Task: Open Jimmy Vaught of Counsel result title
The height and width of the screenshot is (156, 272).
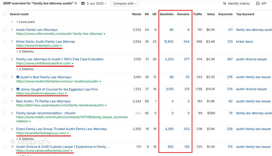Action: [x=59, y=89]
